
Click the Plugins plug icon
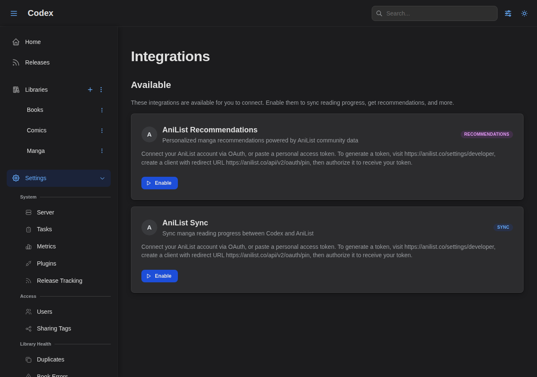pyautogui.click(x=29, y=263)
